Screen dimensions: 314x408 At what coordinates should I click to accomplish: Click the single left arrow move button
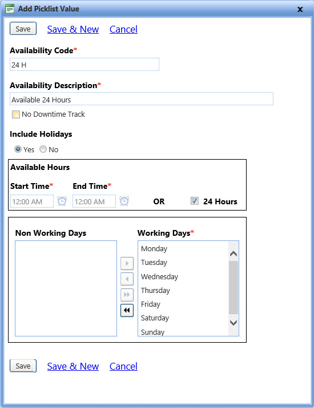127,279
